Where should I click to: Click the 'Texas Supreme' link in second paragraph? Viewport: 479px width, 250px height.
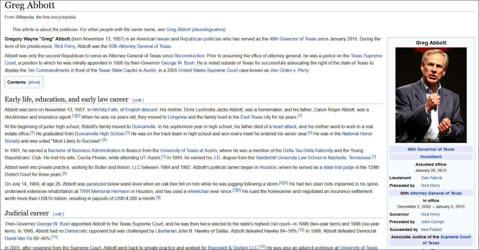(x=366, y=56)
